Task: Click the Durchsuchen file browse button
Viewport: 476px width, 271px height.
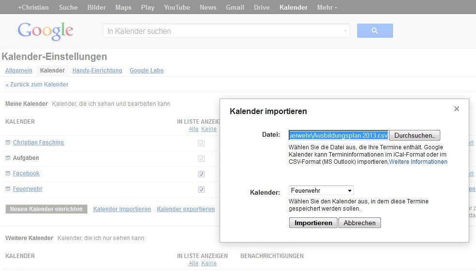Action: coord(415,135)
